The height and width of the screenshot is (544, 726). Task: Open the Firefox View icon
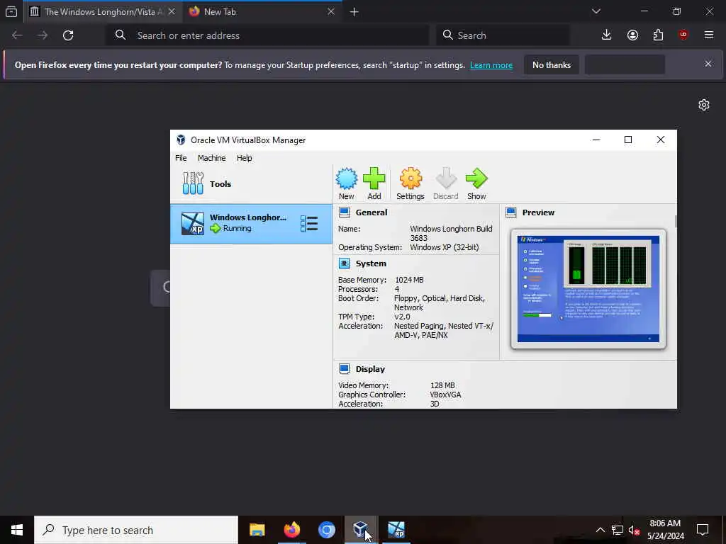(11, 11)
